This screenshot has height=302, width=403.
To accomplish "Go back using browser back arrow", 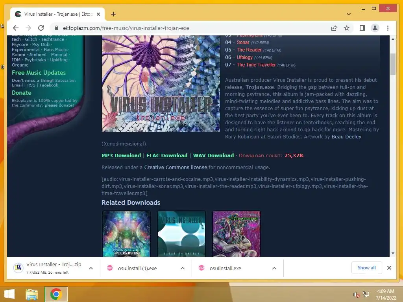I will pyautogui.click(x=16, y=28).
